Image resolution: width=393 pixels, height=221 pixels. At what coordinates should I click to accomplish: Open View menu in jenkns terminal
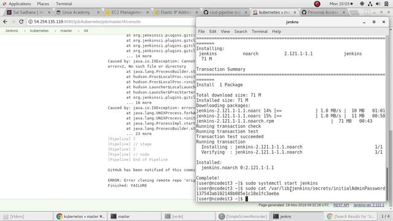[225, 31]
